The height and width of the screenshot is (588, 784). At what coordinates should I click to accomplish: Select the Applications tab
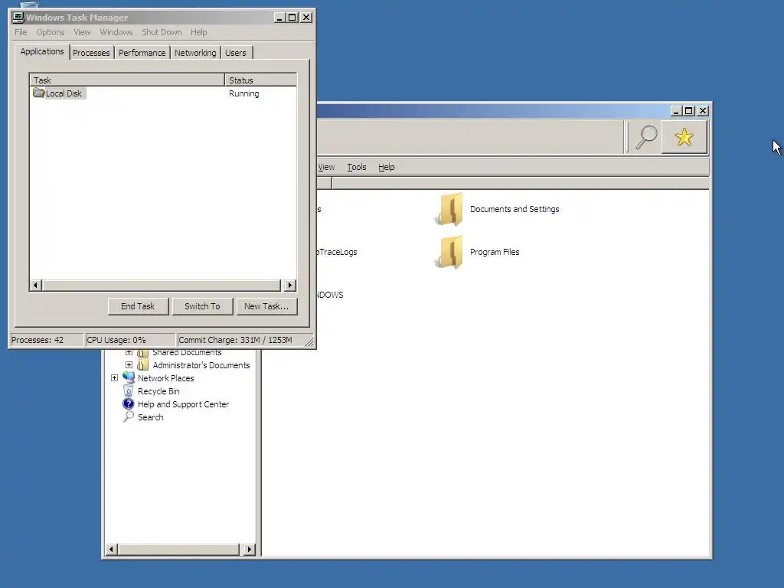tap(42, 51)
